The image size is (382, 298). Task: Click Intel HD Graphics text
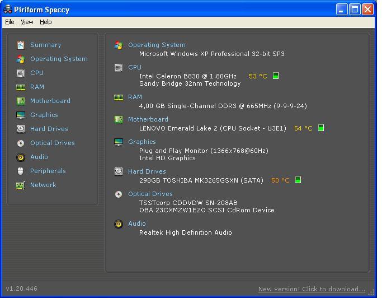(x=167, y=158)
